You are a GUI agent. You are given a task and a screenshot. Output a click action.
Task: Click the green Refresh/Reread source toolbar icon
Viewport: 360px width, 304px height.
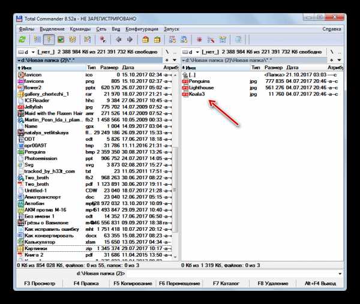22,40
